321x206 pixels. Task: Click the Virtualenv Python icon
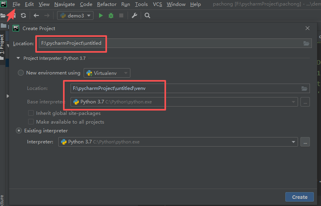click(90, 73)
